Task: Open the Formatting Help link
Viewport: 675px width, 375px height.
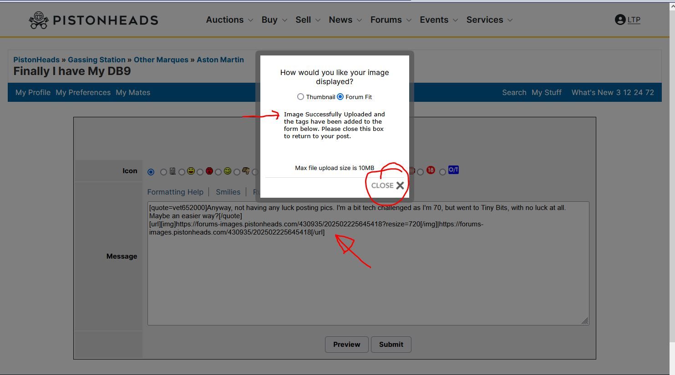Action: coord(175,192)
